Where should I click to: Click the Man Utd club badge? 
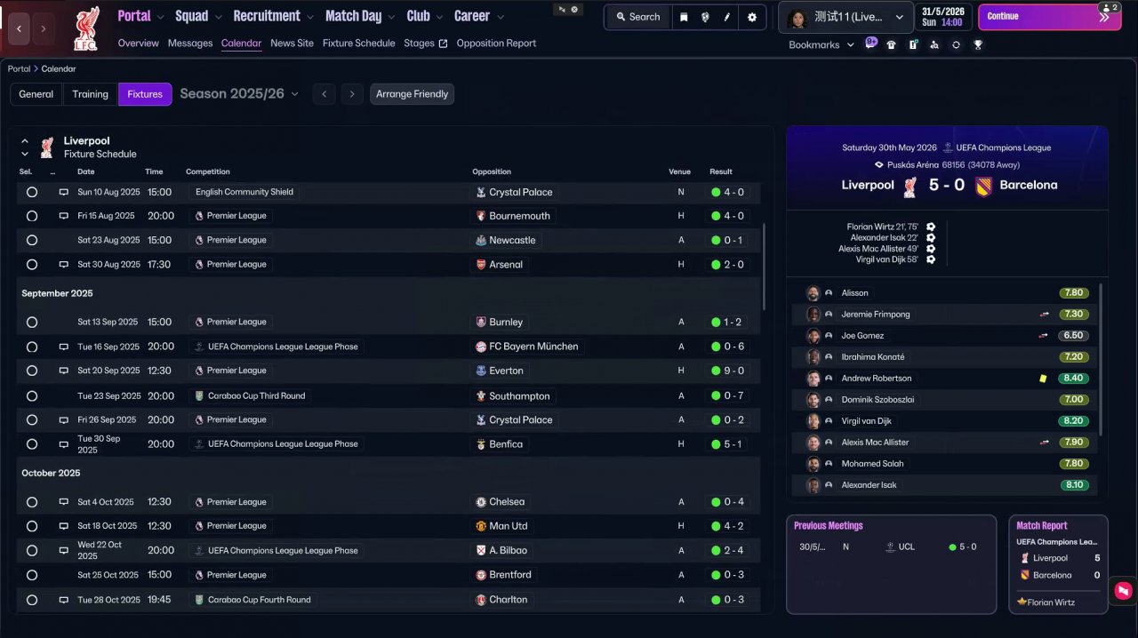[481, 526]
